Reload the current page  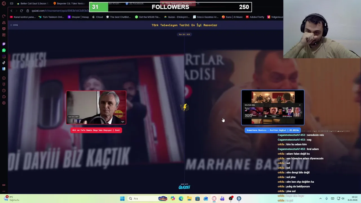[21, 11]
